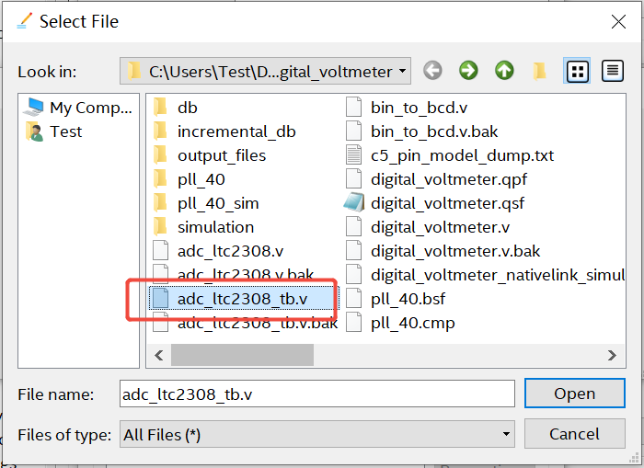Close the Select File dialog
This screenshot has height=468, width=644.
[618, 21]
